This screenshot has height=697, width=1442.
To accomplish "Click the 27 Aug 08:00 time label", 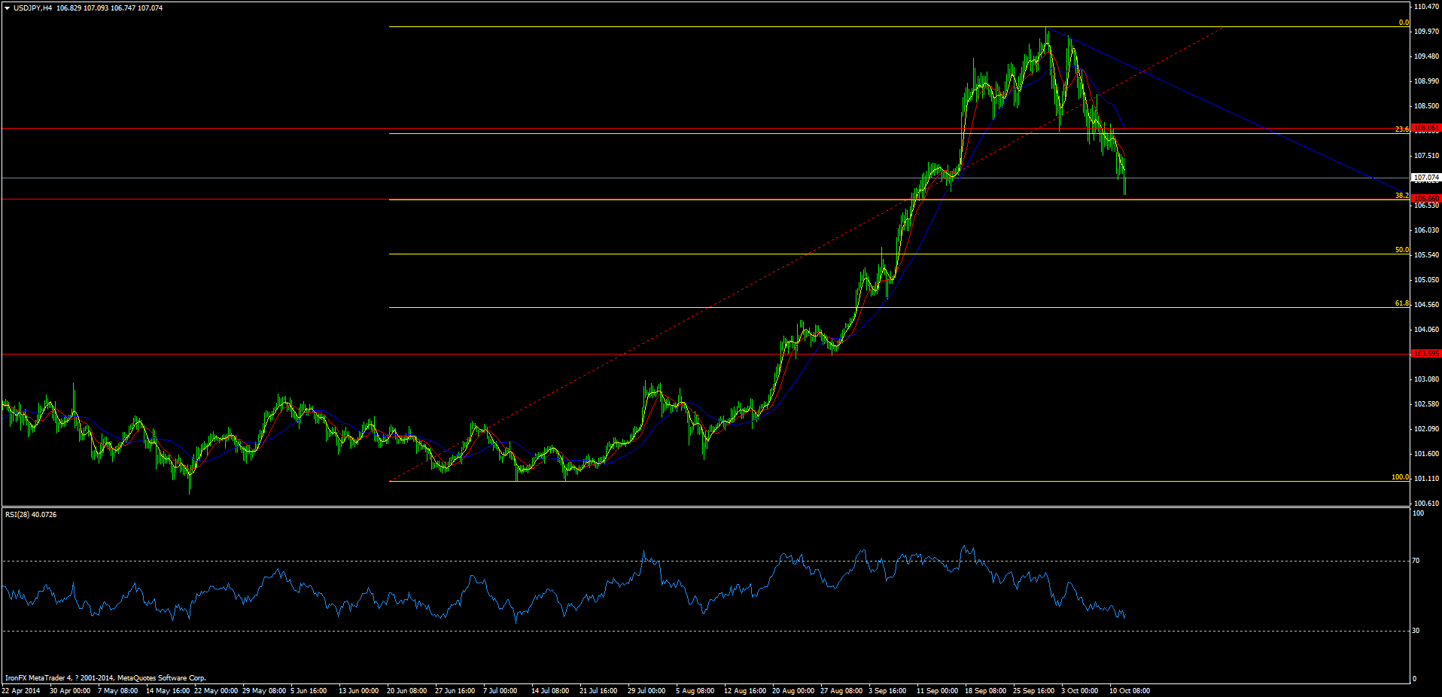I will pyautogui.click(x=841, y=691).
